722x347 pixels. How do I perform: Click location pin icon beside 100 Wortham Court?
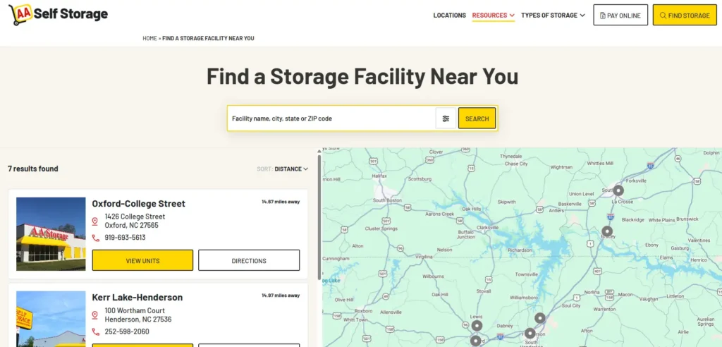[95, 315]
